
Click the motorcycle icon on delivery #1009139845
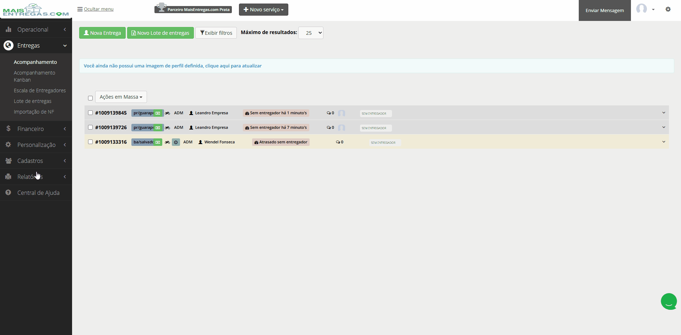click(168, 113)
